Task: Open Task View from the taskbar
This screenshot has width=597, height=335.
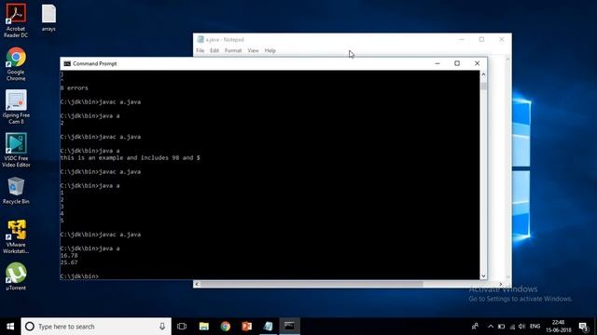Action: pyautogui.click(x=182, y=327)
